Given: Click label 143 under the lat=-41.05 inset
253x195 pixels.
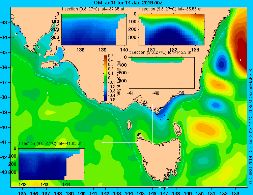Looking at the screenshot, I should click(x=45, y=185).
